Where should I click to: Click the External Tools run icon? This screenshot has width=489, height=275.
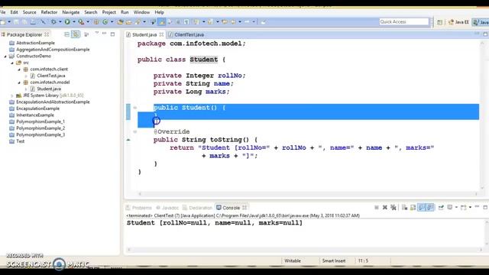tap(81, 22)
